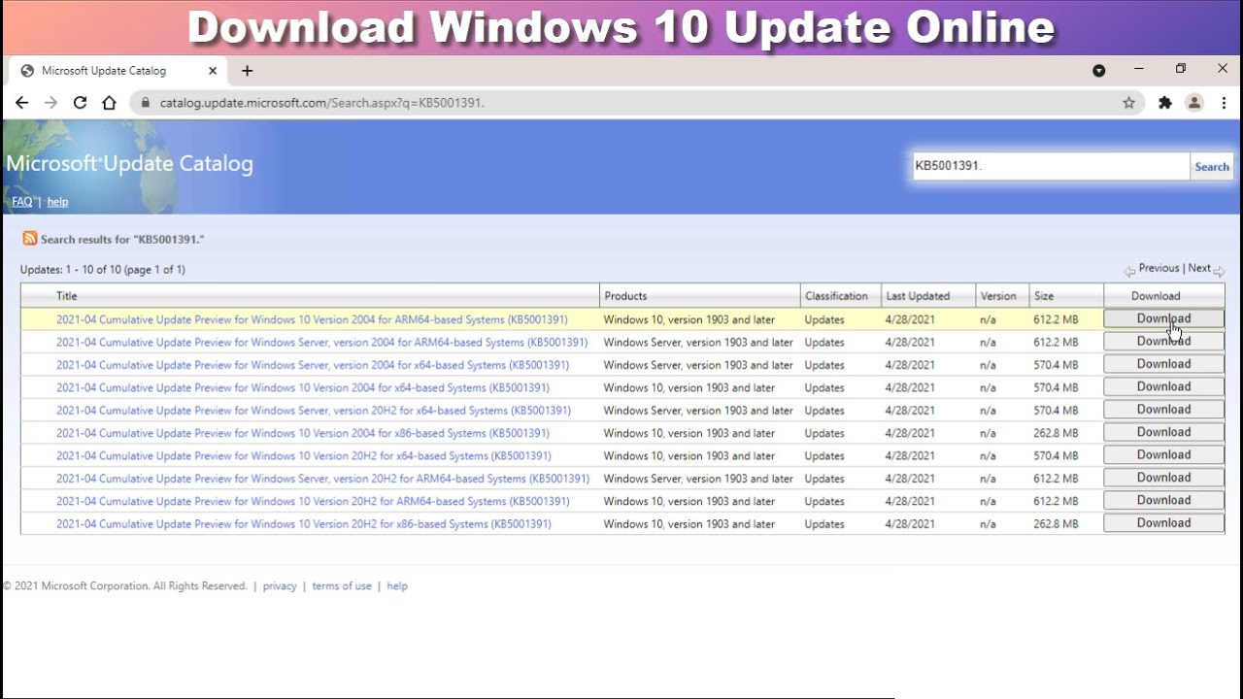
Task: Sort by the Size column header
Action: 1043,296
